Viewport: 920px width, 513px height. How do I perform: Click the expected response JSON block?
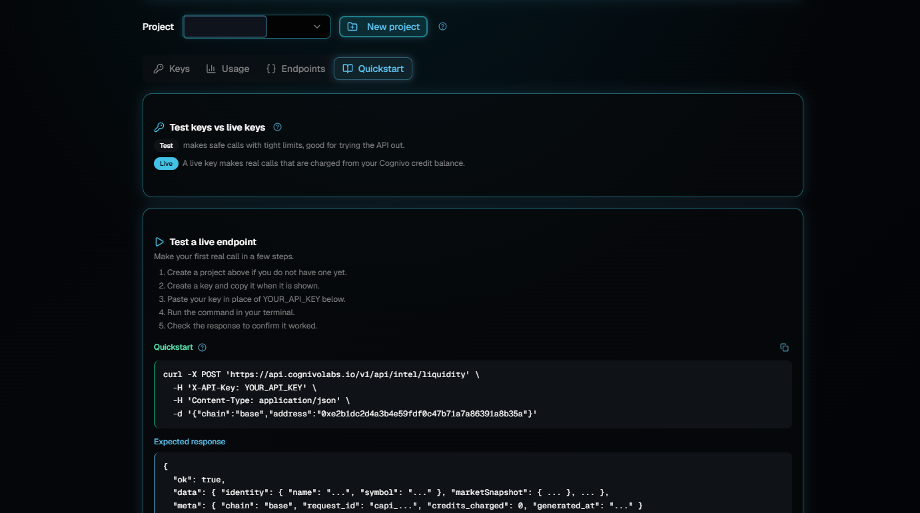point(473,483)
